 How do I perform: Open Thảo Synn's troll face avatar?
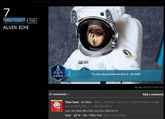pos(57,106)
